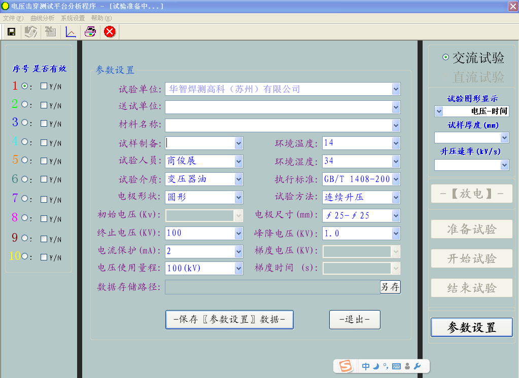
Task: Click the Sogou input method logo
Action: pyautogui.click(x=346, y=366)
